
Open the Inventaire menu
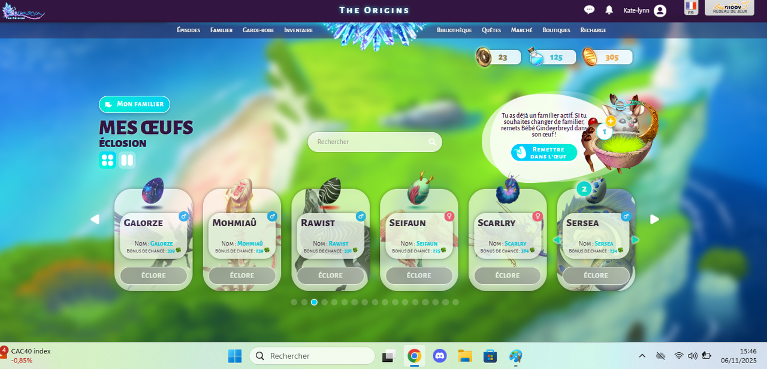click(298, 30)
